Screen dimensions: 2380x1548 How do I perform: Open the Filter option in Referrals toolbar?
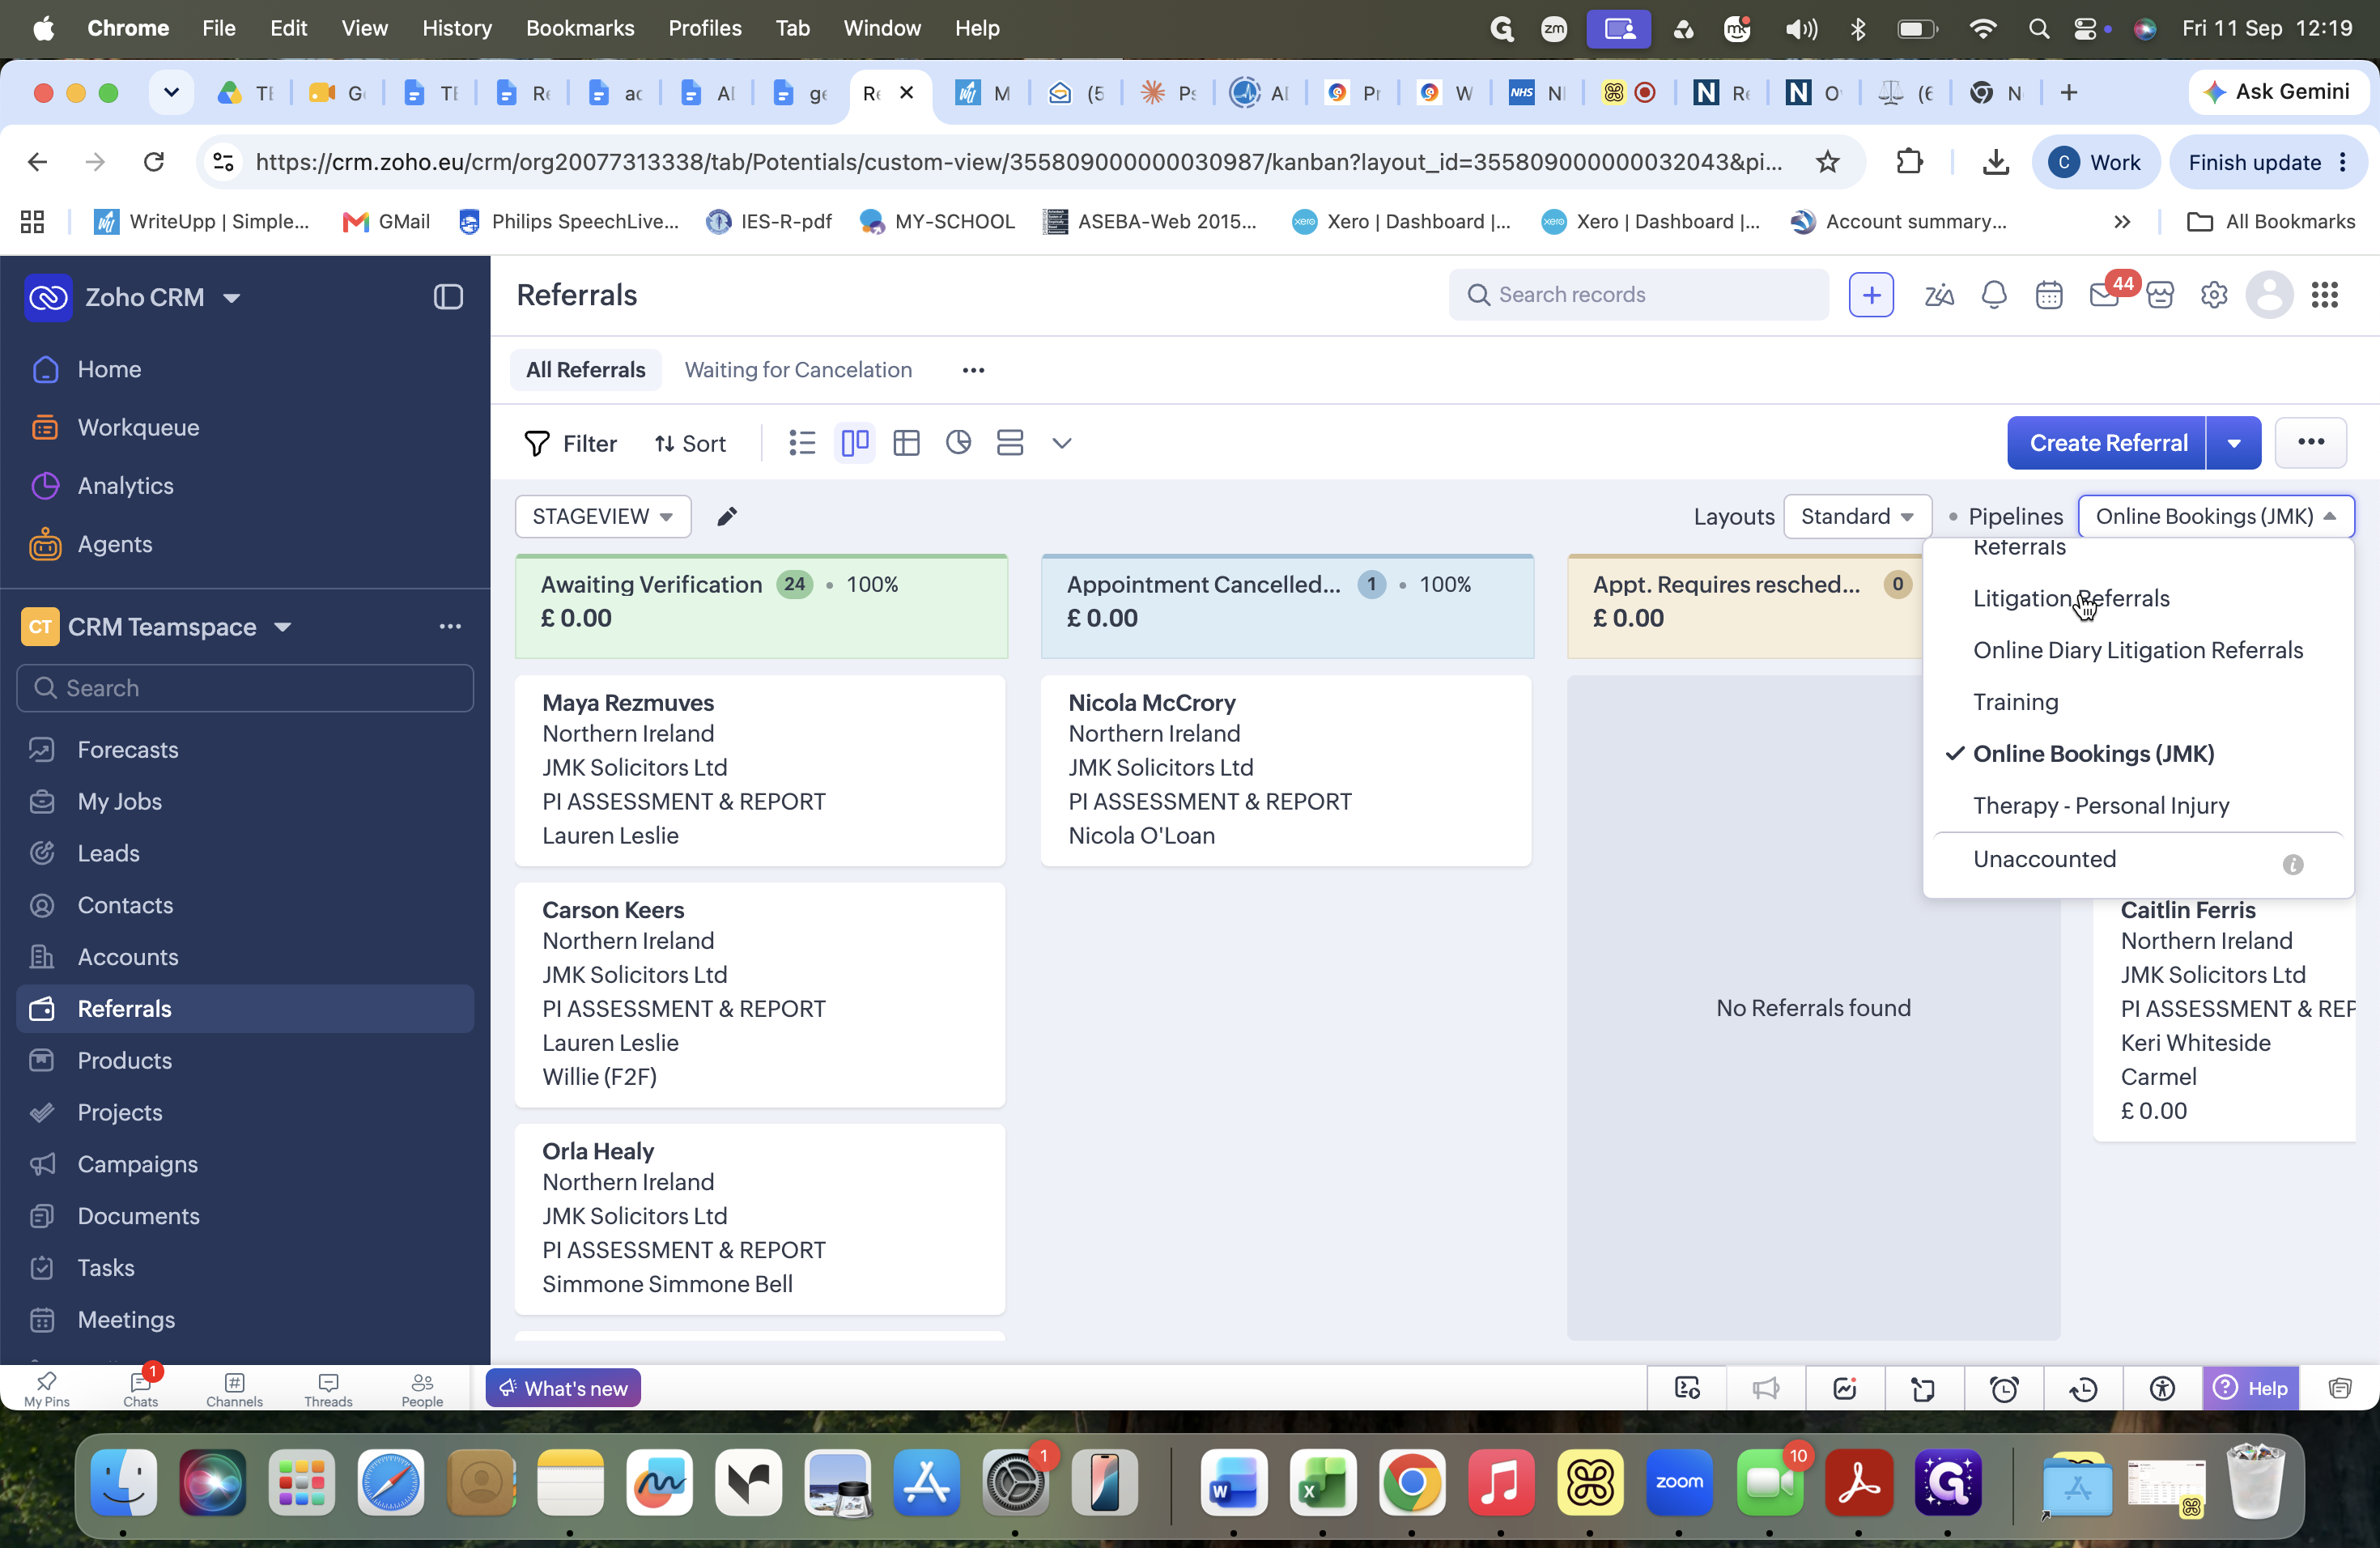570,443
